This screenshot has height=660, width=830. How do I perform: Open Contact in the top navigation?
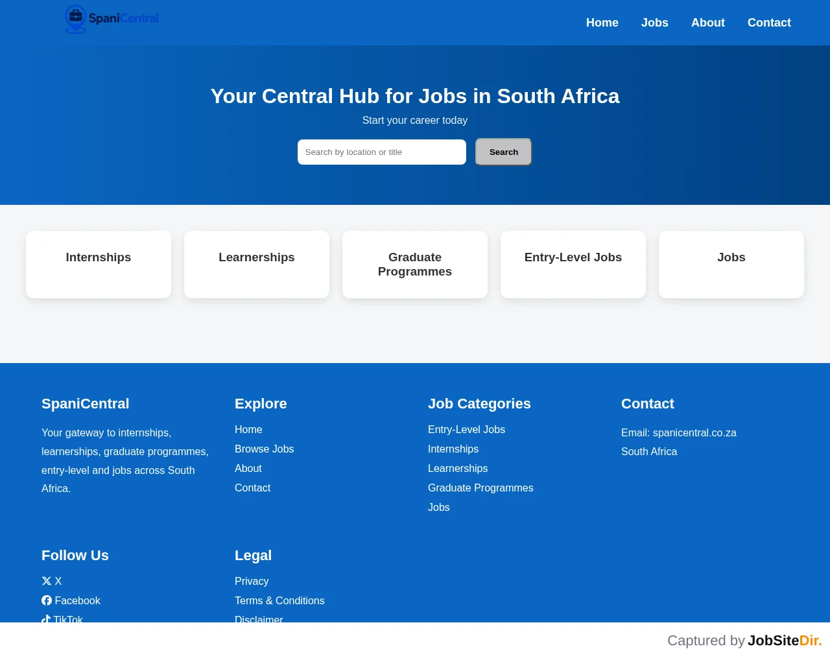pos(769,23)
